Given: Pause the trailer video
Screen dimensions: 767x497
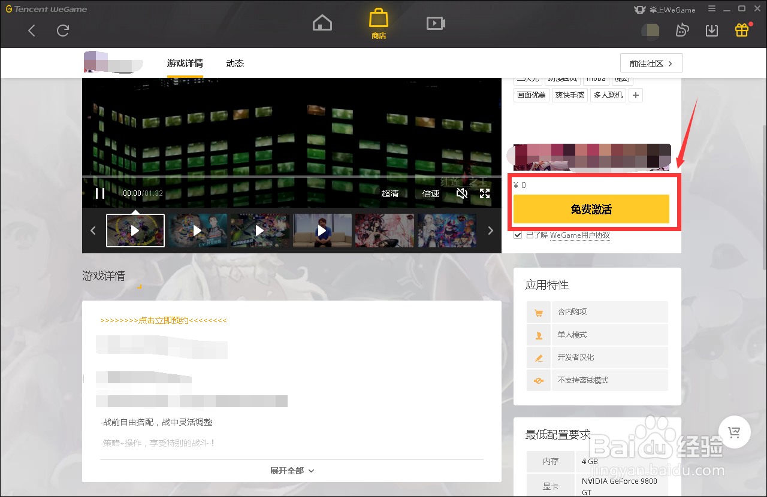Looking at the screenshot, I should (100, 193).
